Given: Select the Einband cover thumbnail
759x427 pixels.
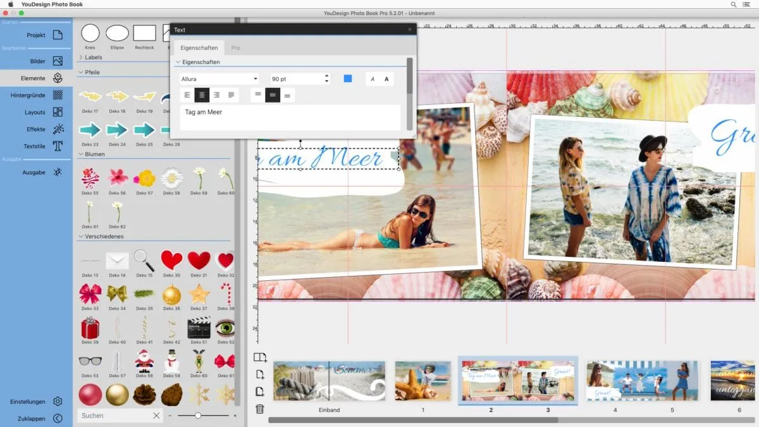Looking at the screenshot, I should [329, 381].
